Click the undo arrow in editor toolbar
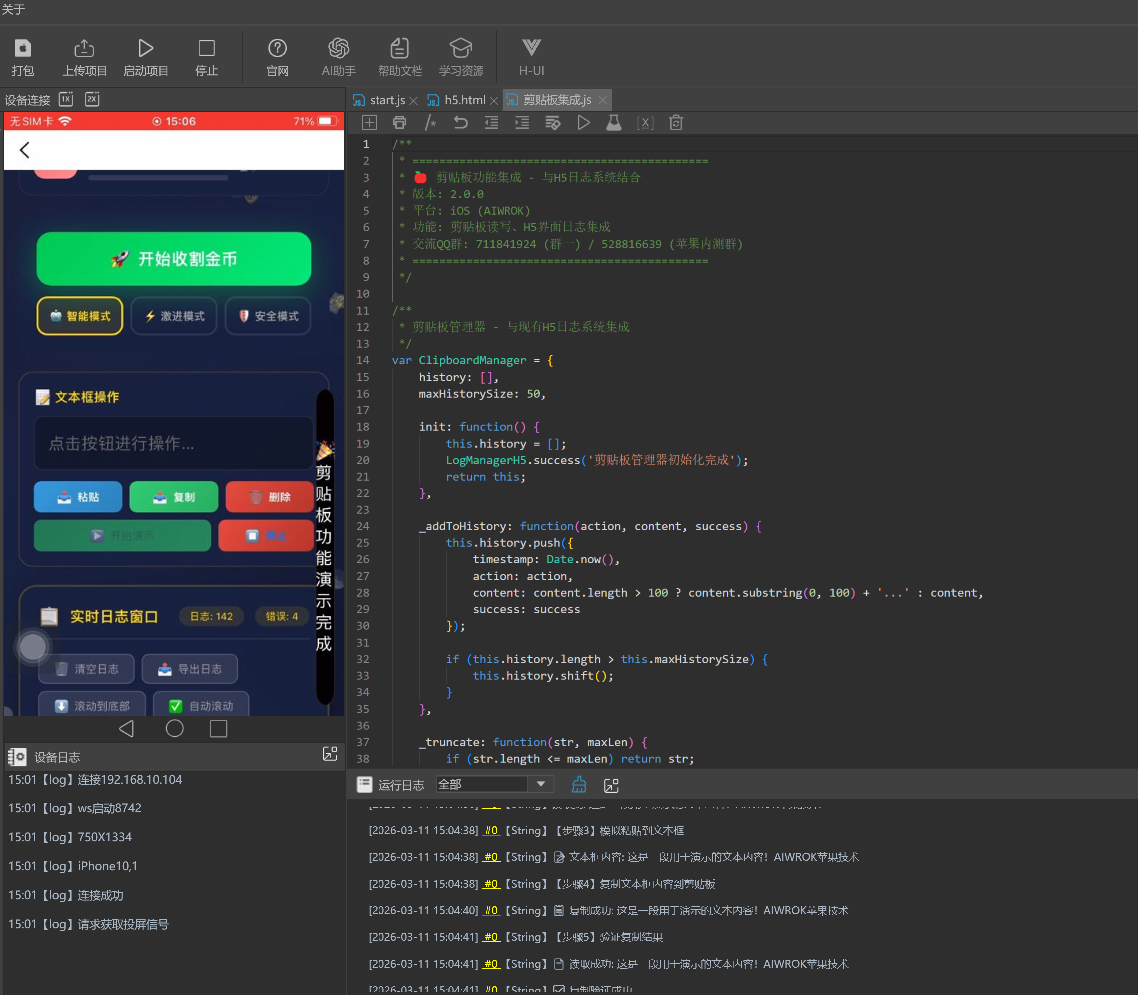This screenshot has height=995, width=1138. point(460,123)
